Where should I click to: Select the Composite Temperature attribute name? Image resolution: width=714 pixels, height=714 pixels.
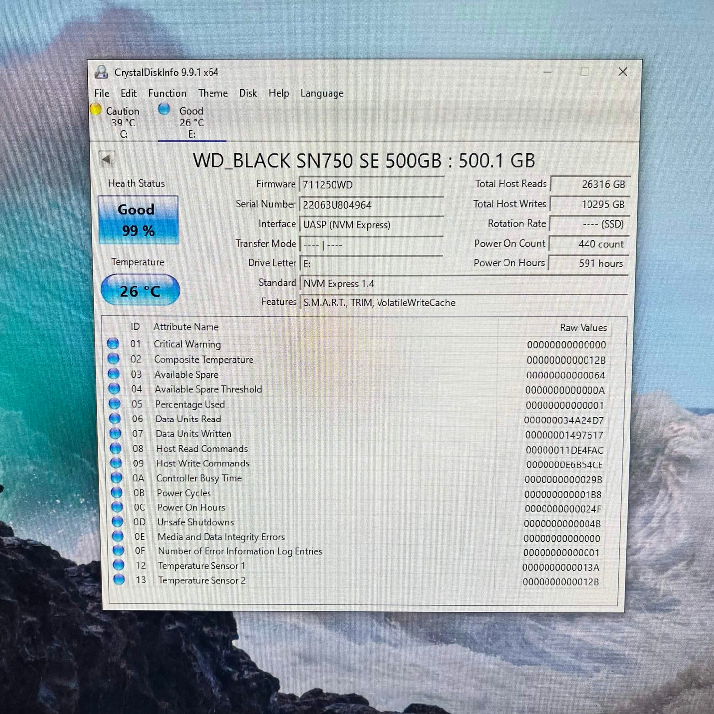pos(204,359)
